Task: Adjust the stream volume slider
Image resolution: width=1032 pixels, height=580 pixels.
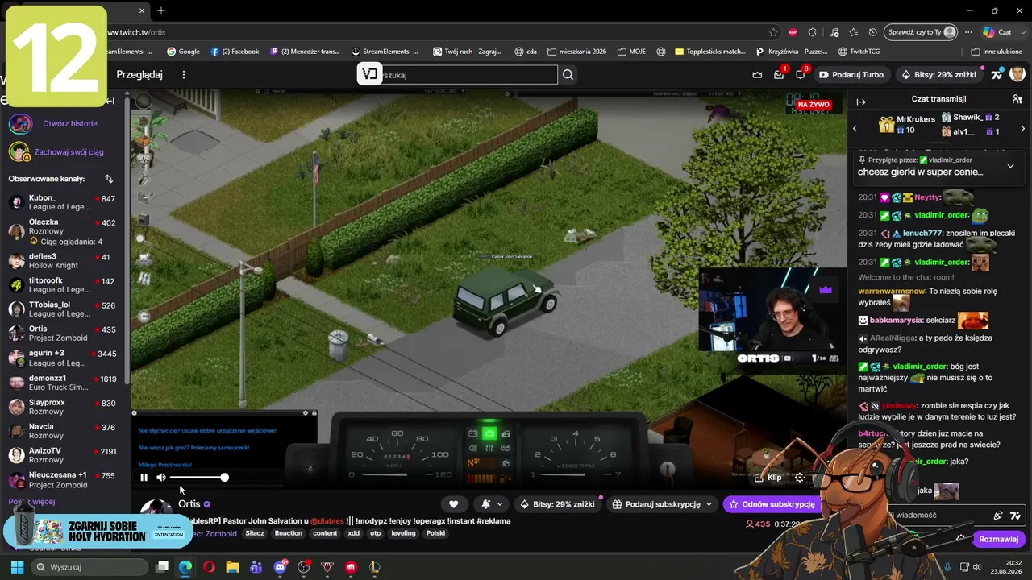Action: (x=198, y=478)
